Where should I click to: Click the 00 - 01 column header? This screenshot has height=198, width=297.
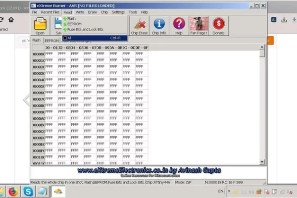pyautogui.click(x=51, y=48)
